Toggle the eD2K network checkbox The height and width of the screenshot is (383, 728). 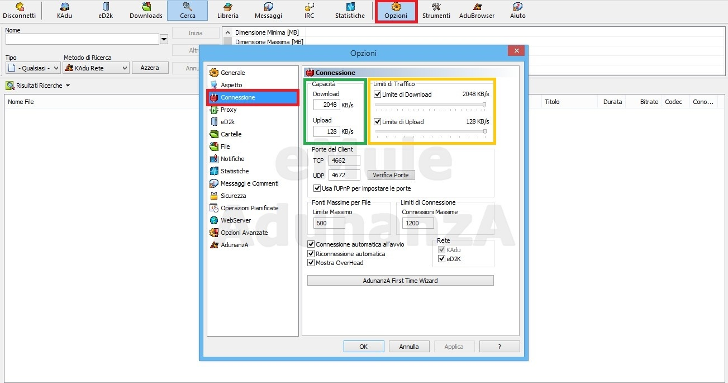coord(441,259)
